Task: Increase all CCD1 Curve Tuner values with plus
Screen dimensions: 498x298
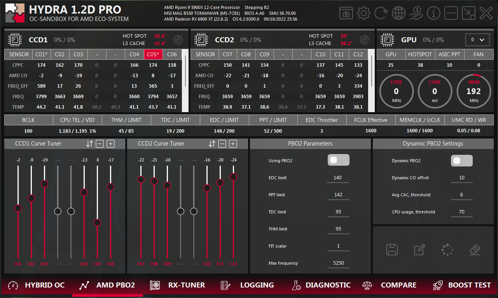Action: tap(111, 144)
